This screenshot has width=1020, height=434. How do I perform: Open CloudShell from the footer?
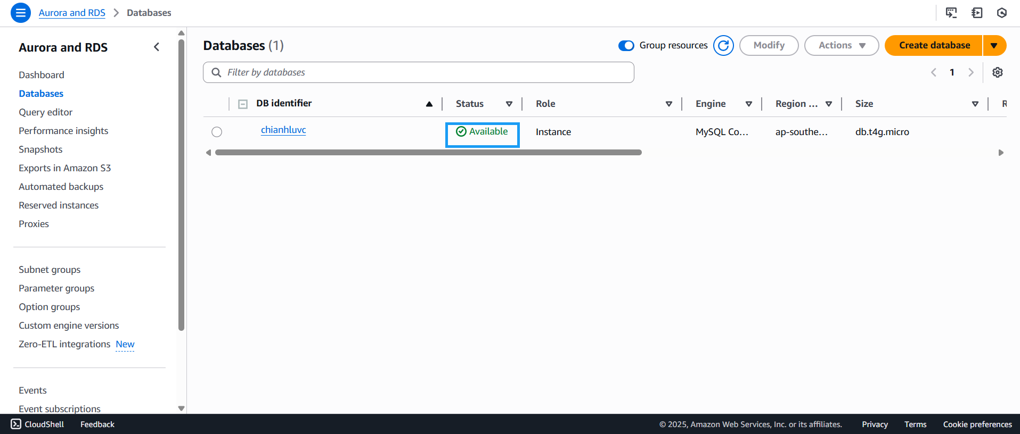click(x=37, y=424)
